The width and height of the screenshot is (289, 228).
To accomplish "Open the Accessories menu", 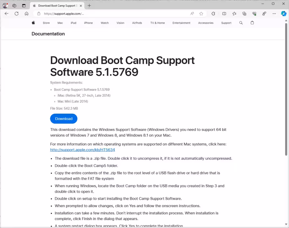I will (206, 23).
